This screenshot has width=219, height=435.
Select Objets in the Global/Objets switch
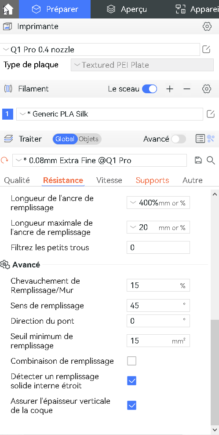[88, 139]
